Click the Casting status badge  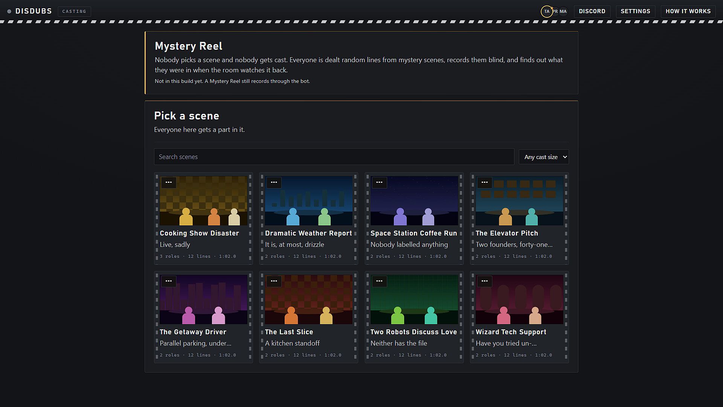tap(74, 11)
